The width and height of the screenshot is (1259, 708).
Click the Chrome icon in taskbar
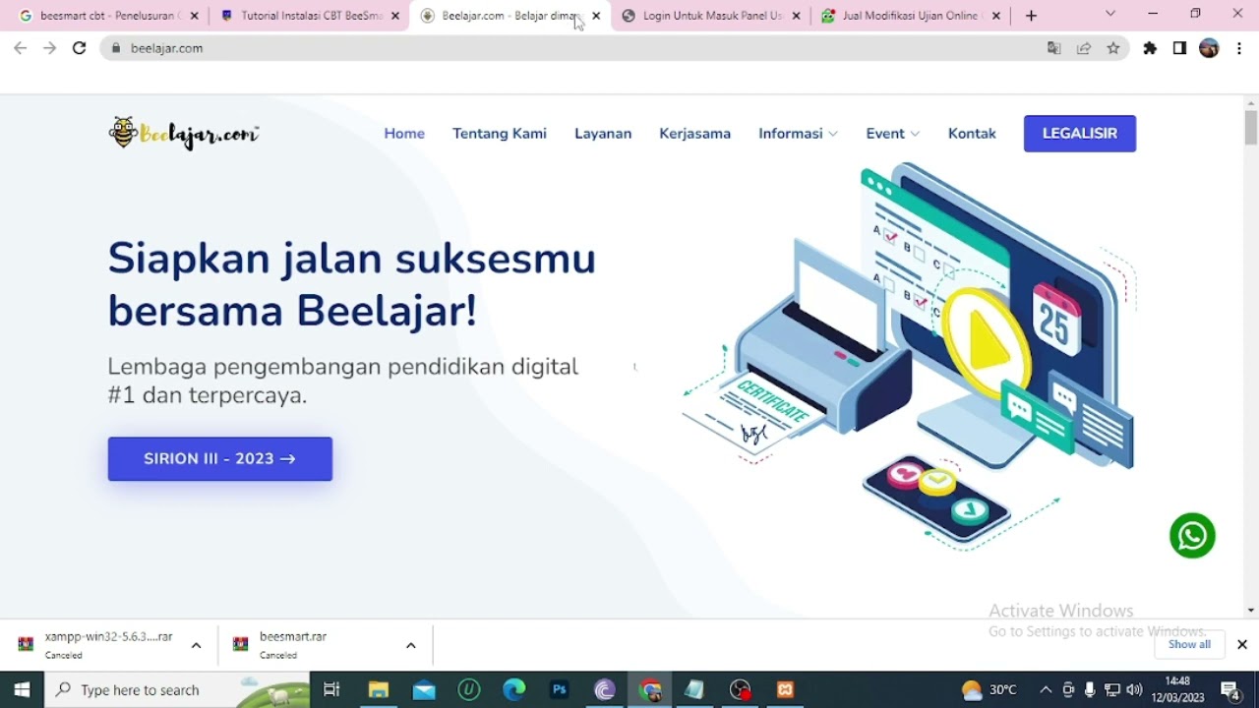650,689
